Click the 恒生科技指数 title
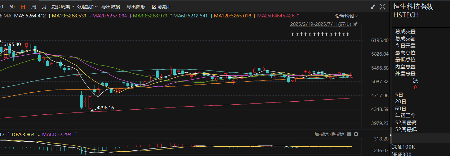Image resolution: width=450 pixels, height=156 pixels. (x=413, y=7)
